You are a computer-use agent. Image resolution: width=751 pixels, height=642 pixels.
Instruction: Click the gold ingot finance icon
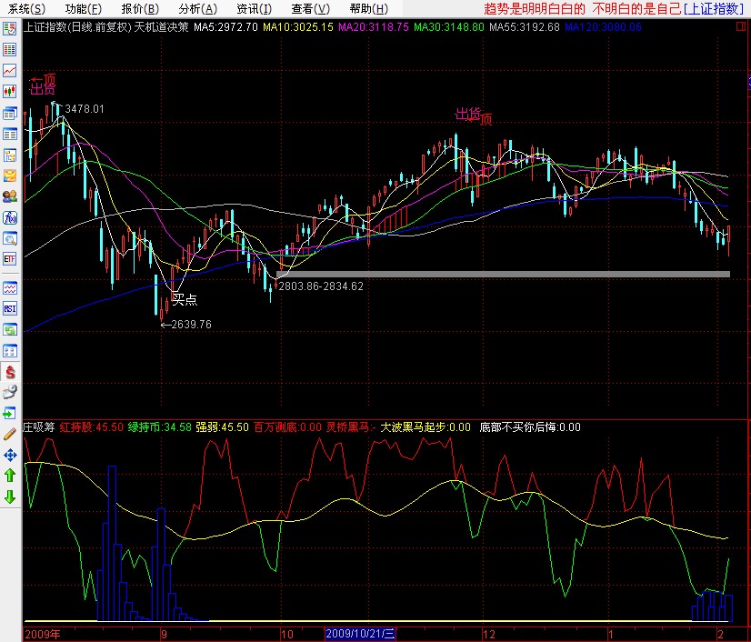click(x=10, y=176)
